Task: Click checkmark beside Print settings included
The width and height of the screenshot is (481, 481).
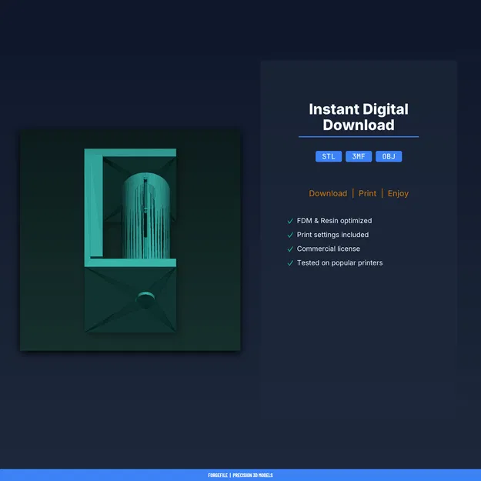Action: pyautogui.click(x=290, y=235)
